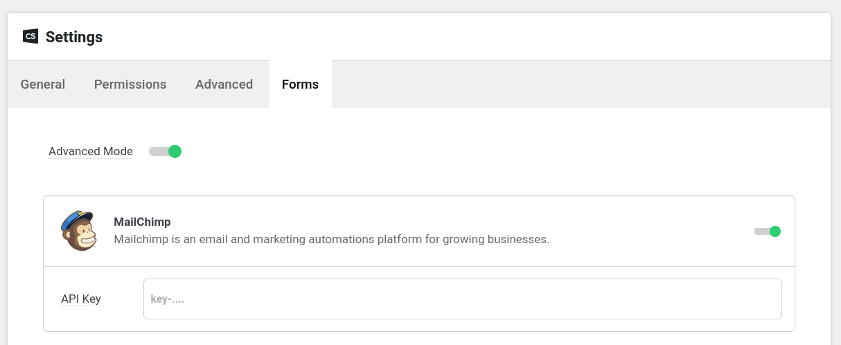Click the green knob of MailChimp switch
This screenshot has width=841, height=345.
pos(774,231)
